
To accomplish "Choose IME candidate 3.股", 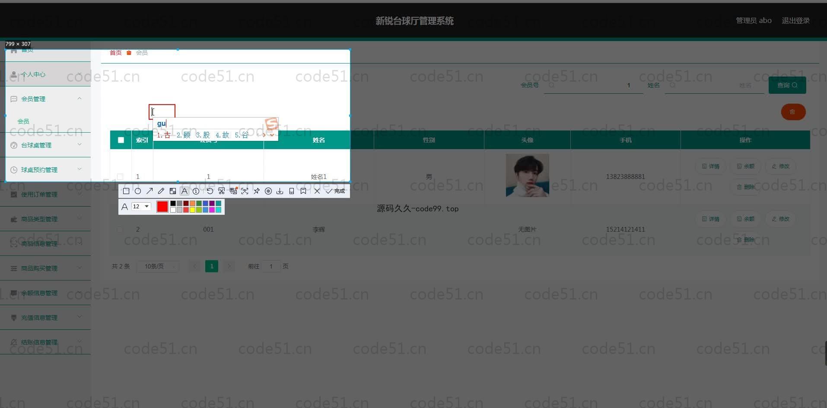I will [x=203, y=135].
